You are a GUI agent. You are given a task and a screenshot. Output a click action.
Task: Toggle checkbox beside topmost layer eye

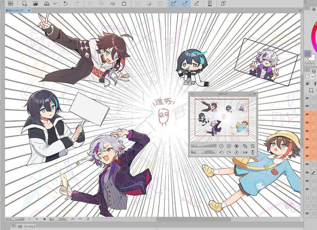click(x=314, y=98)
